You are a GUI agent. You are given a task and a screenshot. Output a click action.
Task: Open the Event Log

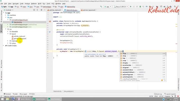(x=158, y=94)
